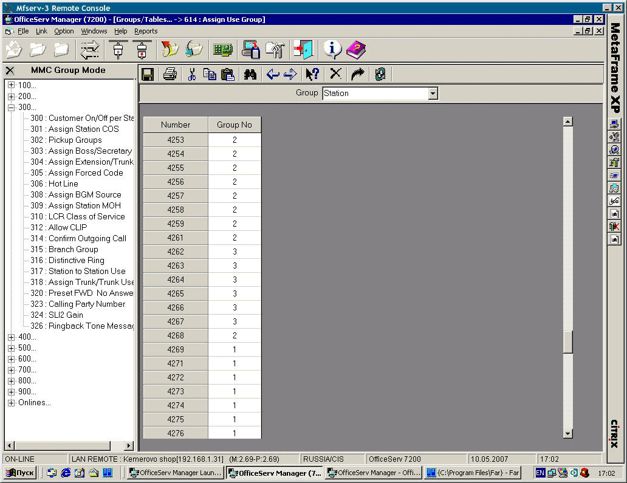Click the topmost MetaFrame XP sidebar icon
Screen dimensions: 627x483
pyautogui.click(x=614, y=124)
